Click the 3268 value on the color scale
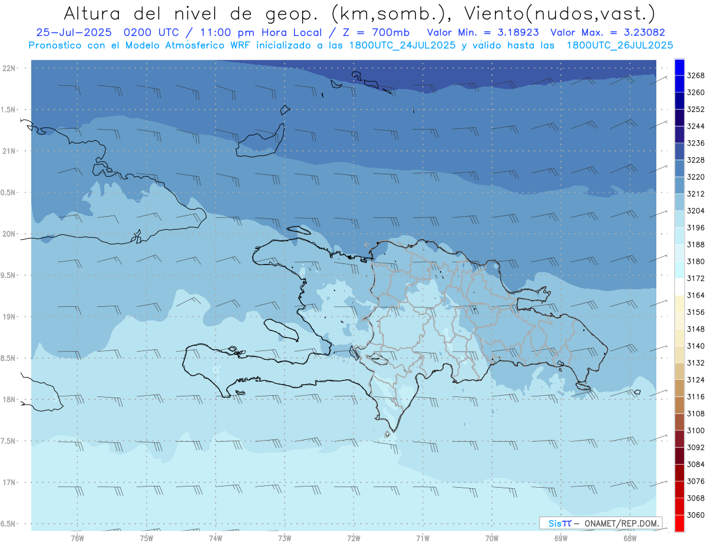 pos(696,75)
